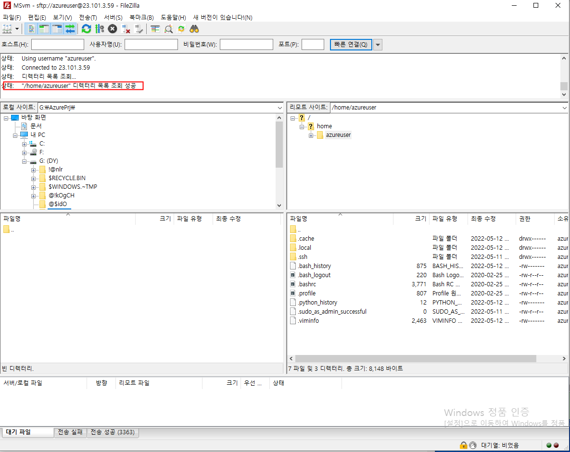Select the @!kOgCH folder
Image resolution: width=570 pixels, height=452 pixels.
[62, 195]
